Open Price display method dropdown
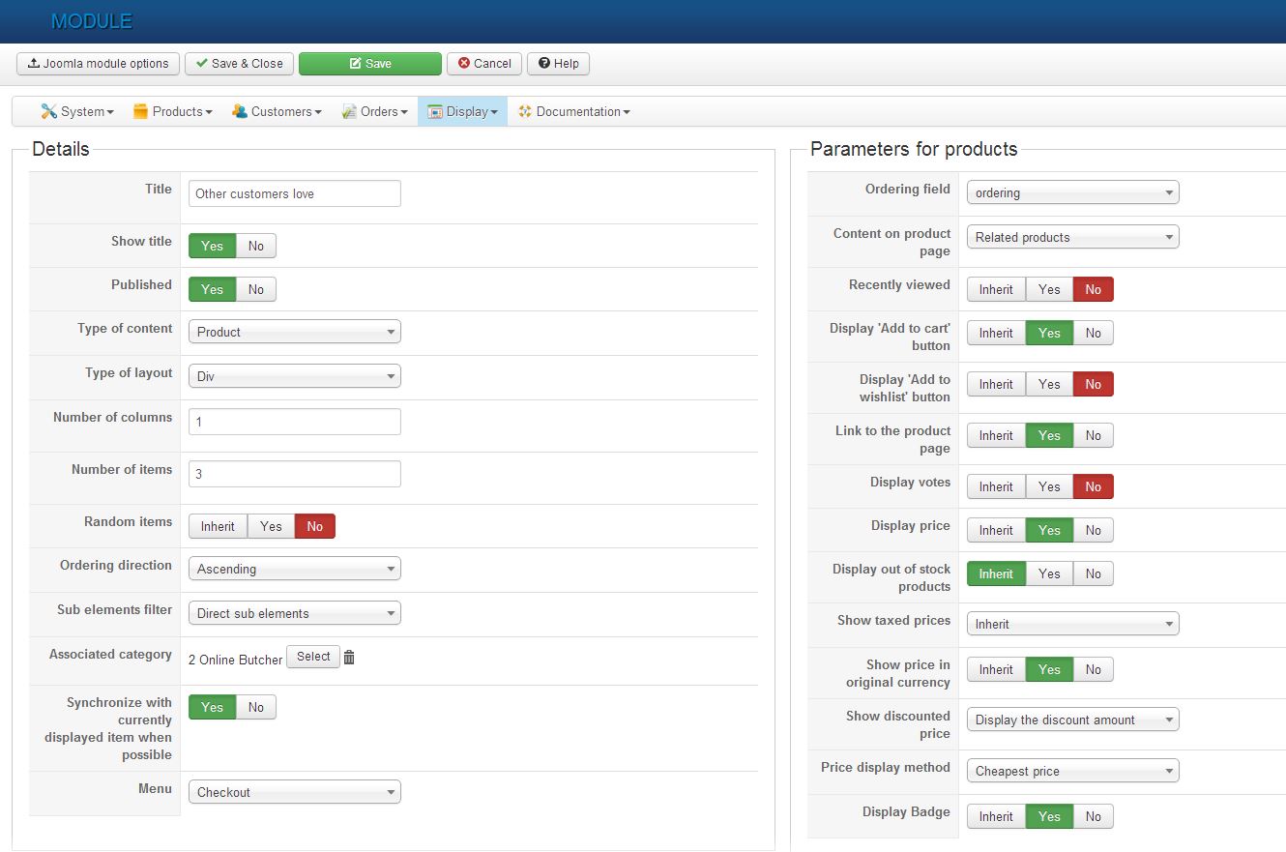This screenshot has width=1286, height=852. pos(1073,771)
